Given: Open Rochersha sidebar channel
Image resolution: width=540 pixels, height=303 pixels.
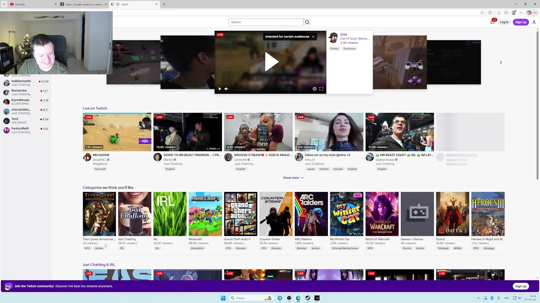Looking at the screenshot, I should coord(26,92).
